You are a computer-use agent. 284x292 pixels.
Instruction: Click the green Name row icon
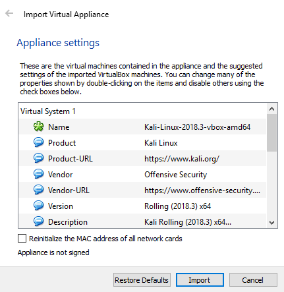click(39, 127)
